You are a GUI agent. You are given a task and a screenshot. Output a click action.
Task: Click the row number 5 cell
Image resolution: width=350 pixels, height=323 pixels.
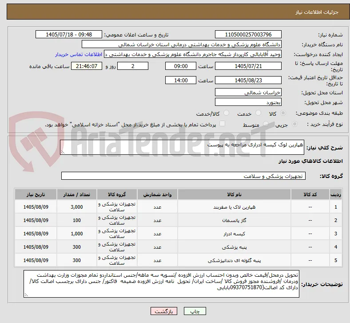(x=336, y=260)
